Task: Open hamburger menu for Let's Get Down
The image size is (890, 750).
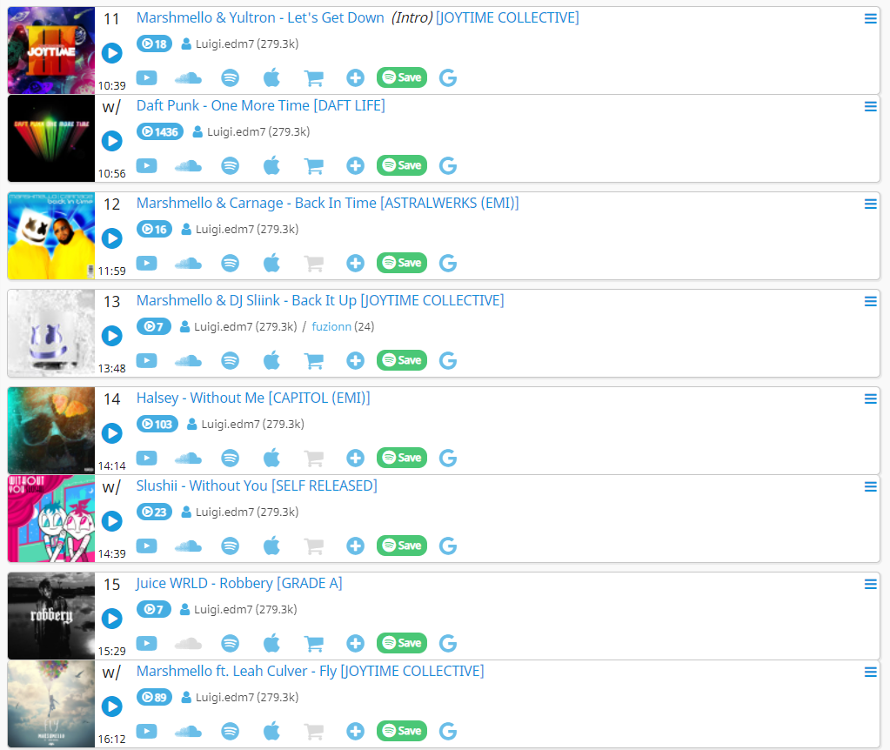Action: (x=870, y=19)
